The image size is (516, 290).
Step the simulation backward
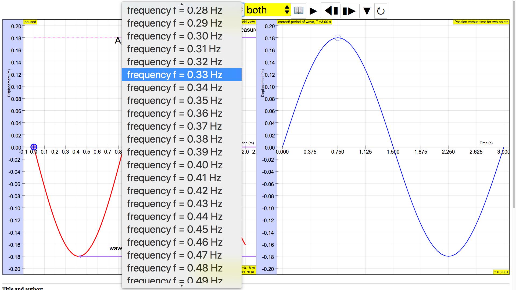tap(331, 11)
